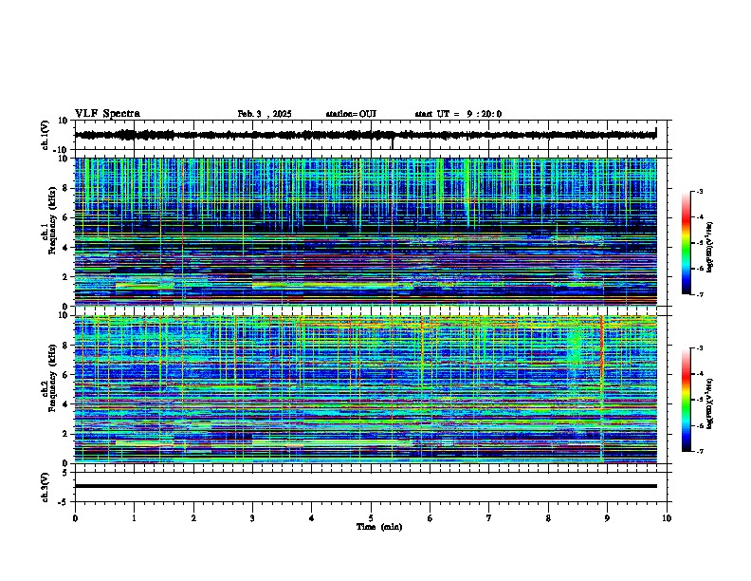Click the ch.2 spectrogram "2" kHz tick label

click(x=65, y=434)
